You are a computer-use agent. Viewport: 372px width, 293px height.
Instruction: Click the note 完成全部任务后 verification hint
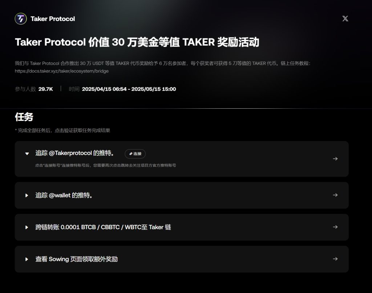(x=62, y=130)
